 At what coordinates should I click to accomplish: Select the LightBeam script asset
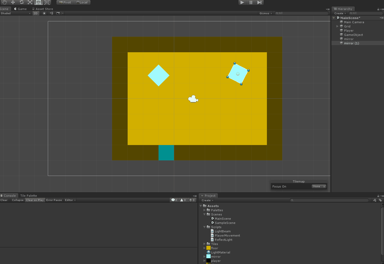223,231
